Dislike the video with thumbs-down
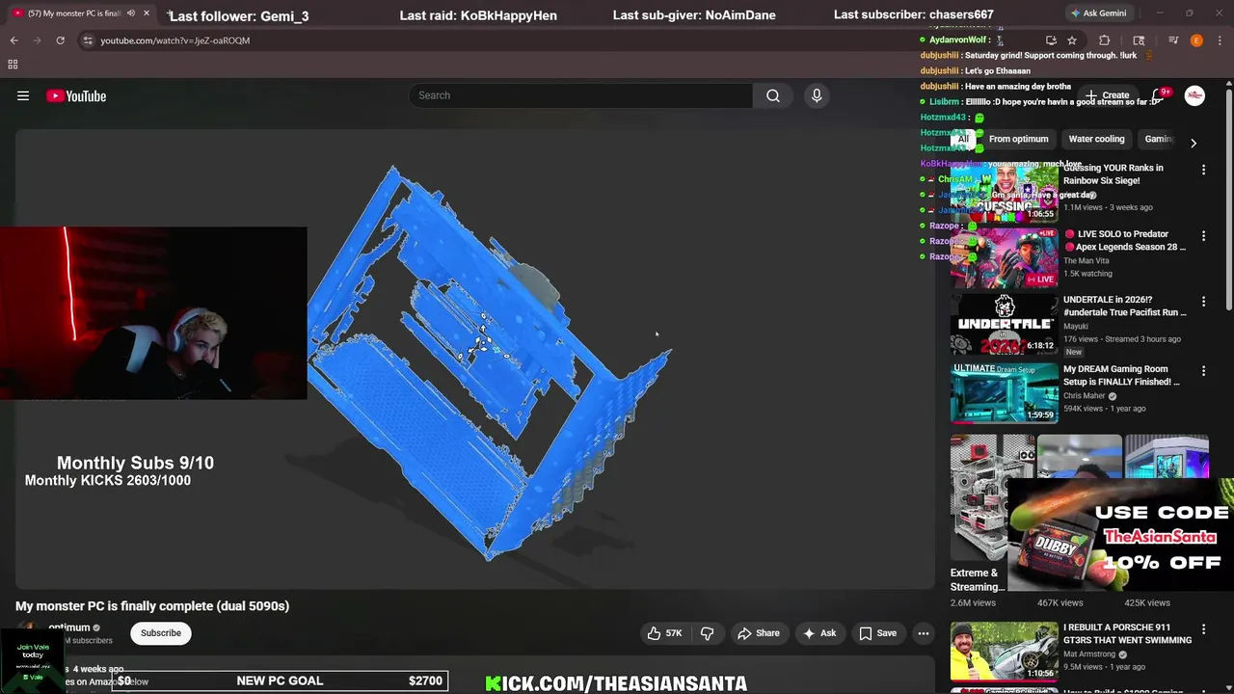 click(707, 633)
